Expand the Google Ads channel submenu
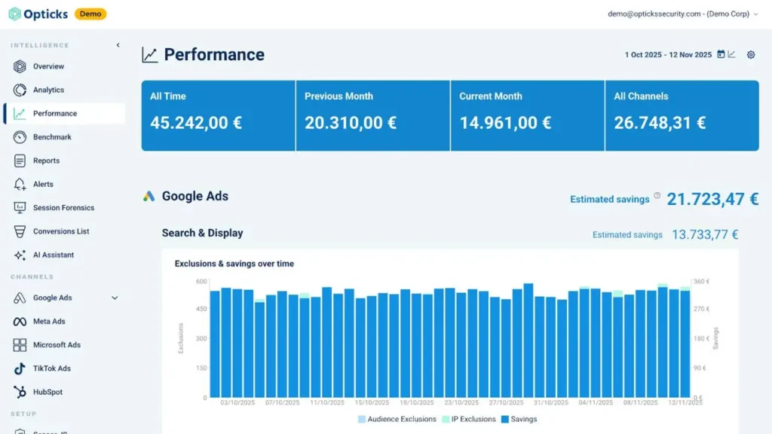The width and height of the screenshot is (772, 434). click(115, 298)
